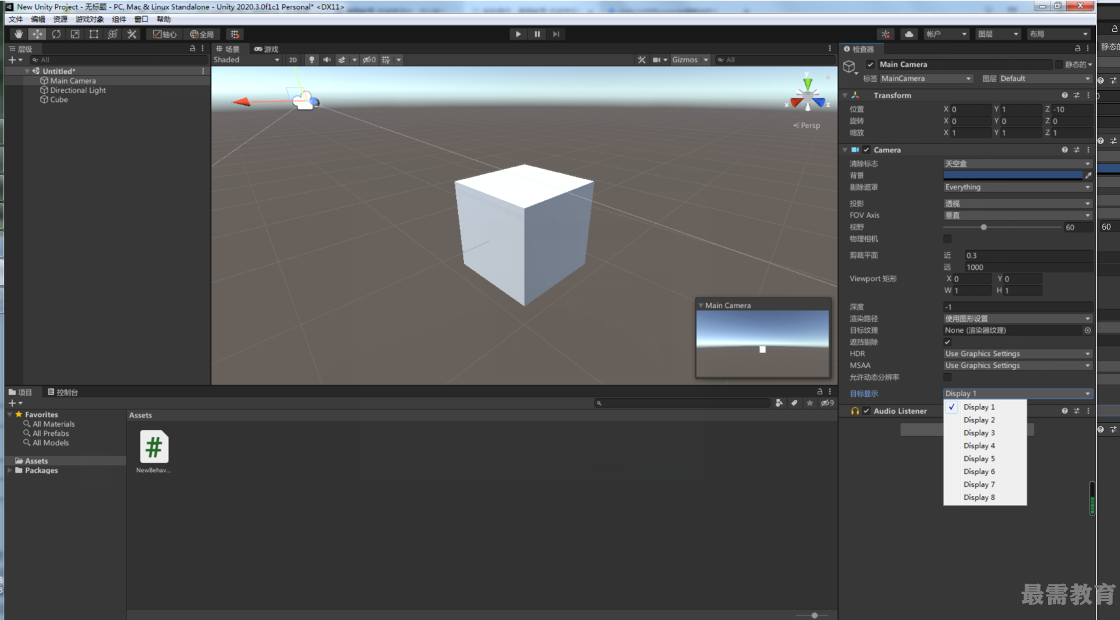Open Camera component presets icon
The height and width of the screenshot is (620, 1120).
click(1077, 150)
